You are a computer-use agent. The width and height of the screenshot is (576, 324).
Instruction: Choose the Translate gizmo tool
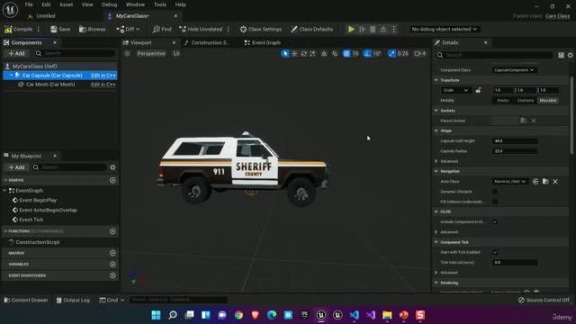(294, 54)
